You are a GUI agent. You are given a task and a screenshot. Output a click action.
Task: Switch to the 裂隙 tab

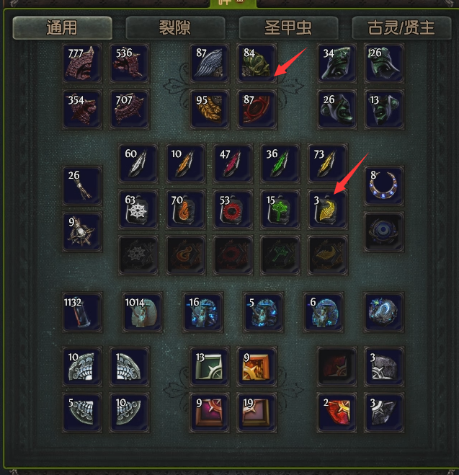[x=175, y=28]
